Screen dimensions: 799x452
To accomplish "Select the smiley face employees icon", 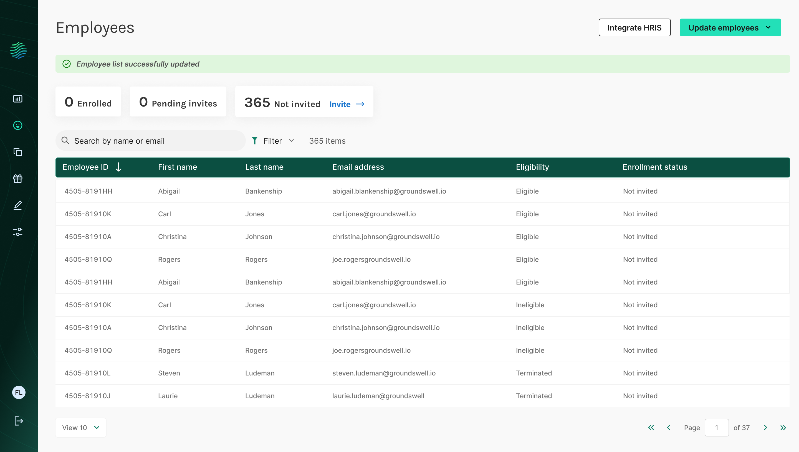I will [x=18, y=125].
